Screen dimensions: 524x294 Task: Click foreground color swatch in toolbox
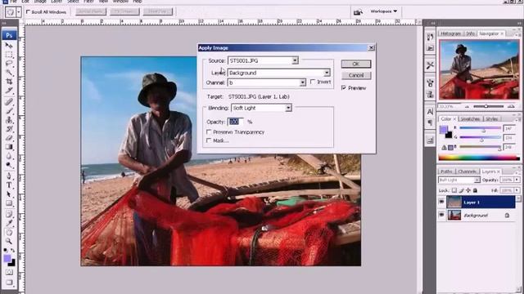(7, 258)
